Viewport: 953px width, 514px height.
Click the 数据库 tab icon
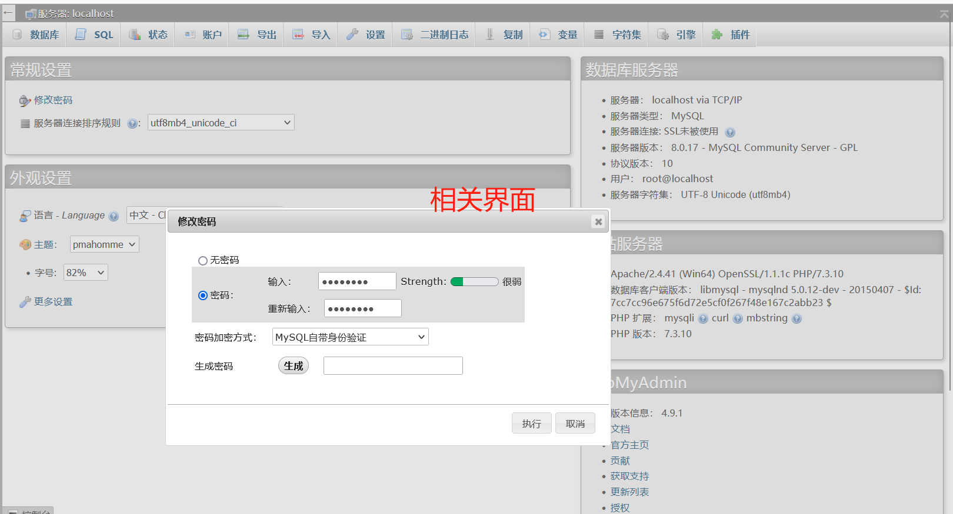(x=17, y=35)
